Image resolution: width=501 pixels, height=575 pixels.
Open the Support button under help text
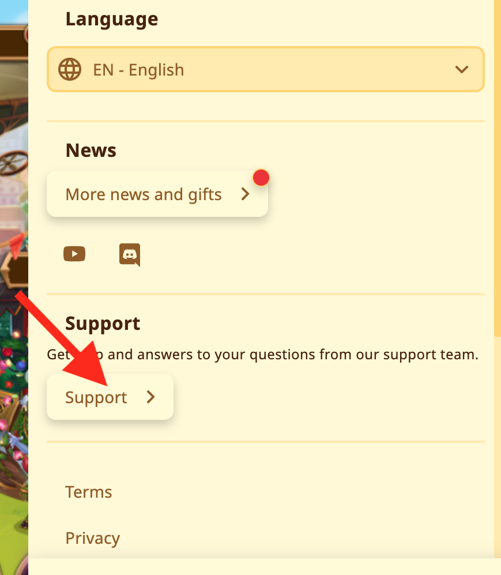[x=110, y=397]
